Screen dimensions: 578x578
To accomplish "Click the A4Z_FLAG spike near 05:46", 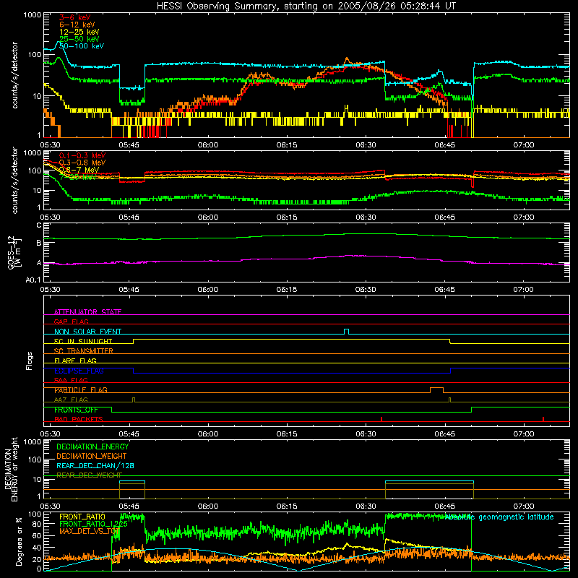I will [x=134, y=400].
